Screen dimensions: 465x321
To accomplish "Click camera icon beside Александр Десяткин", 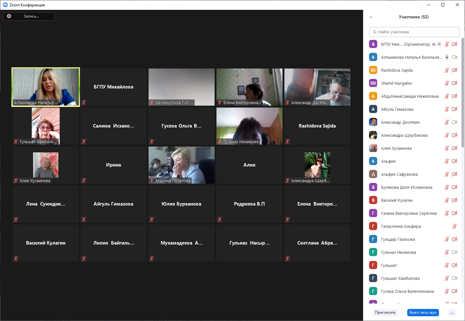I will 455,122.
